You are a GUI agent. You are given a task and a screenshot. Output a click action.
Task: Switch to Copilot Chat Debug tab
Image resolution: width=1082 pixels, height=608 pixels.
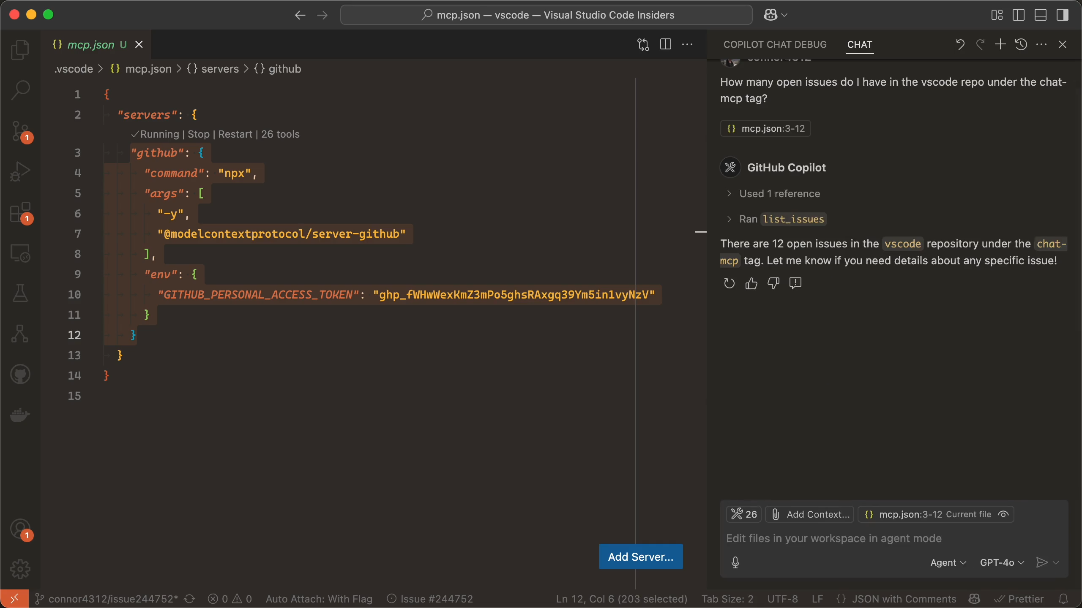tap(775, 44)
